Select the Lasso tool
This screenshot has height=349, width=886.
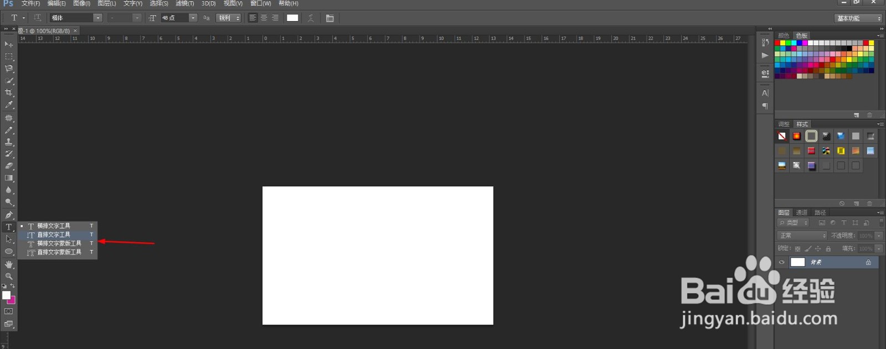(x=9, y=69)
